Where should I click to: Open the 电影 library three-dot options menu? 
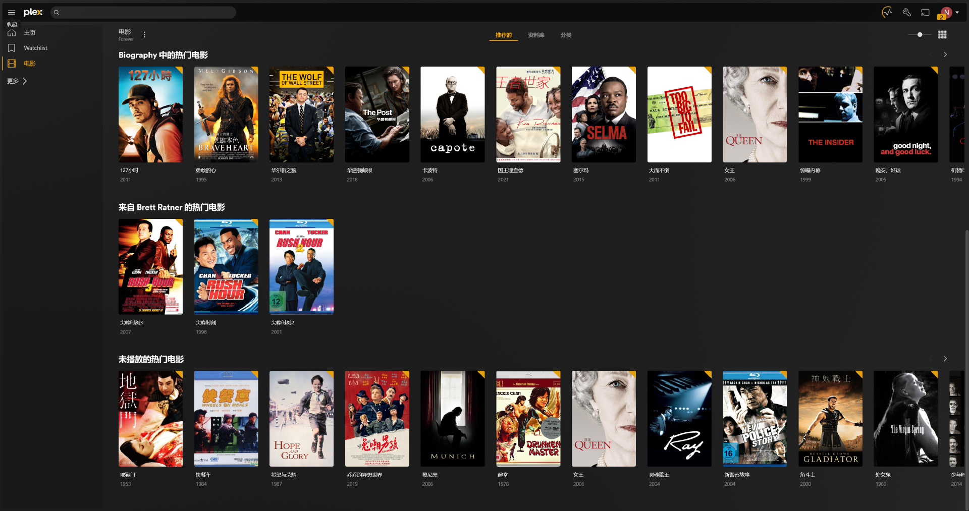coord(144,35)
